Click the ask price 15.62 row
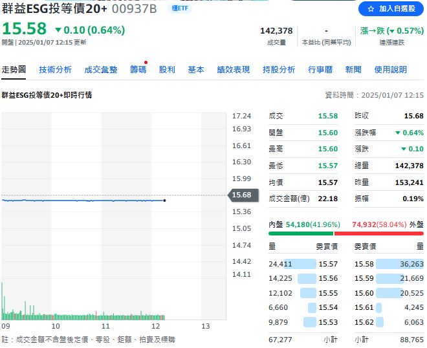This screenshot has width=427, height=348. (x=389, y=322)
